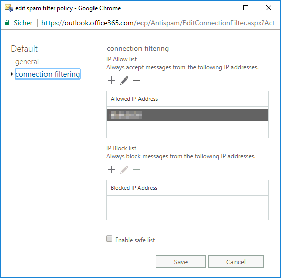The image size is (281, 278).
Task: Click the greyed minus icon under IP Block list
Action: [x=137, y=169]
